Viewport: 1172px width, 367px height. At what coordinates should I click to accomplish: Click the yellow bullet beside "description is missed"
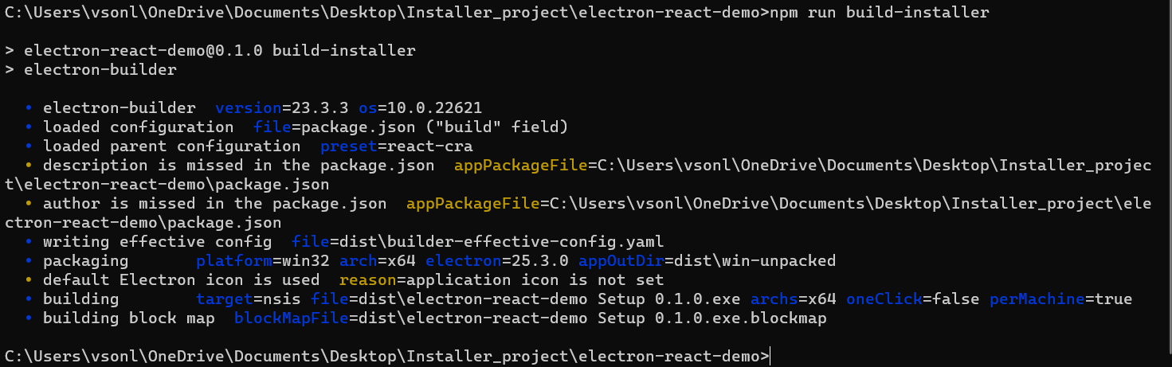coord(29,166)
